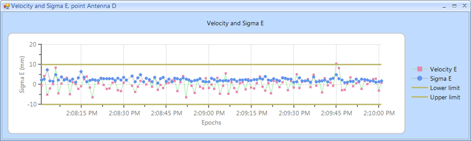Click the y-axis value 20

tap(33, 44)
